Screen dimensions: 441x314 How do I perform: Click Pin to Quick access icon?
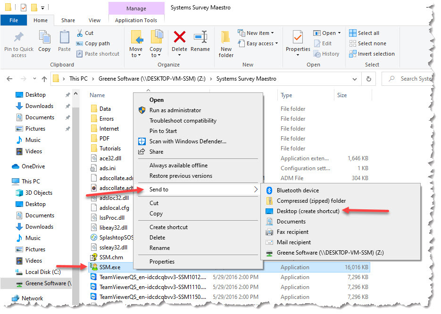coord(19,38)
